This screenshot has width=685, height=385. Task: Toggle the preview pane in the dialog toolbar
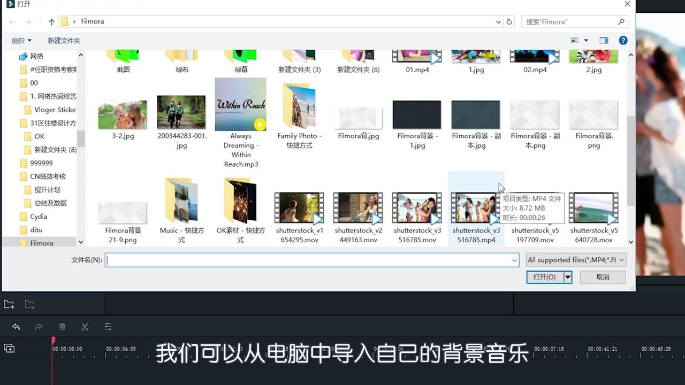pyautogui.click(x=604, y=40)
